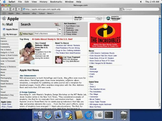Viewport: 162px width, 121px height.
Task: Click the Netscape logo icon
Action: click(x=108, y=18)
